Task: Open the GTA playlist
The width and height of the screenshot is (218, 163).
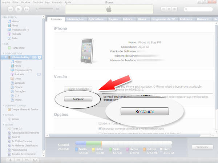Action: click(x=15, y=96)
